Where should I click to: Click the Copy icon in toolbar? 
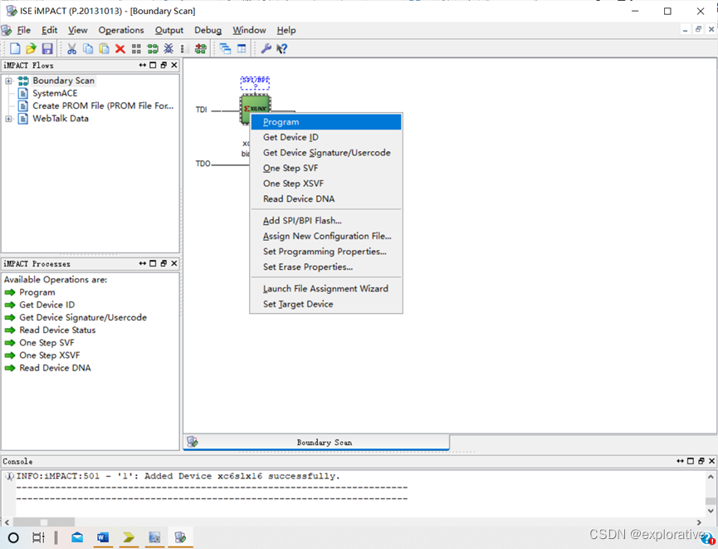(x=88, y=48)
